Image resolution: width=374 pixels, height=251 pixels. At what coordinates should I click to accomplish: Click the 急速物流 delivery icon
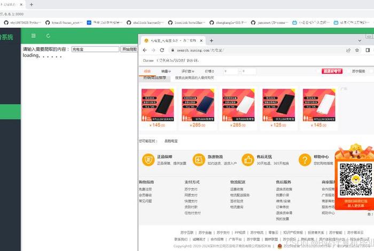(x=199, y=160)
